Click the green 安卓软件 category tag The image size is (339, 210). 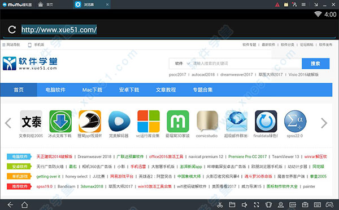[x=19, y=167]
